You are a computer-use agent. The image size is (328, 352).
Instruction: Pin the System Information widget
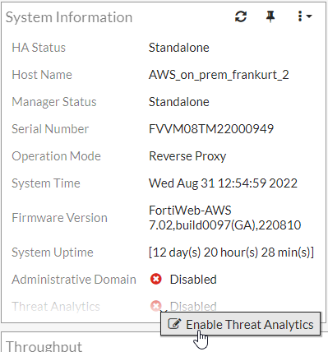(x=270, y=16)
